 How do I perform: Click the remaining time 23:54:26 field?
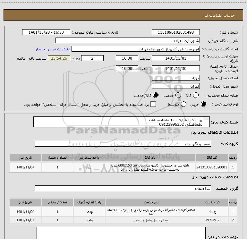59,58
